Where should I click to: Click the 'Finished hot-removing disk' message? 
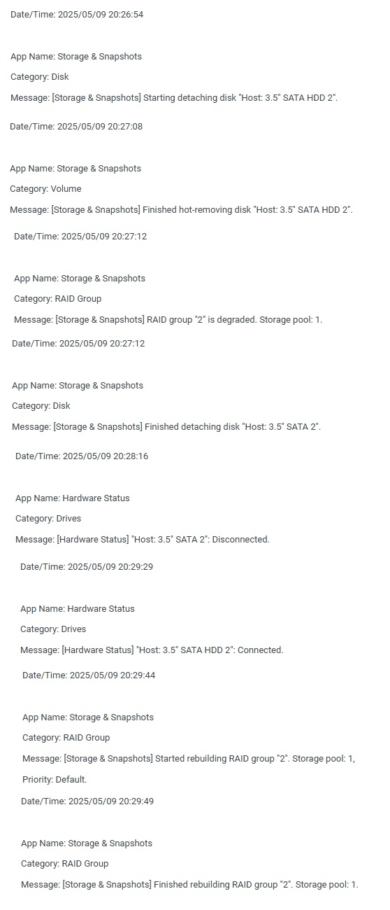click(181, 210)
